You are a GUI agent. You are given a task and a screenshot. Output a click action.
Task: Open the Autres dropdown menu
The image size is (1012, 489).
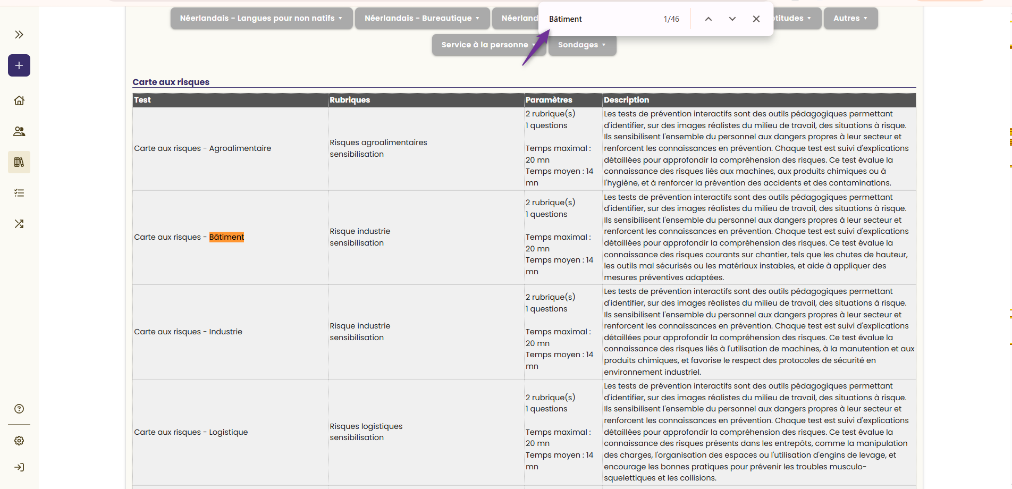[850, 18]
